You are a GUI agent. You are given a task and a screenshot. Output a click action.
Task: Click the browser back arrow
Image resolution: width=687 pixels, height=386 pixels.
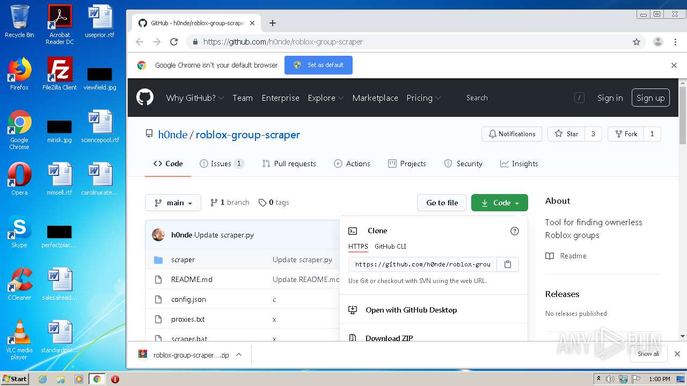click(140, 42)
